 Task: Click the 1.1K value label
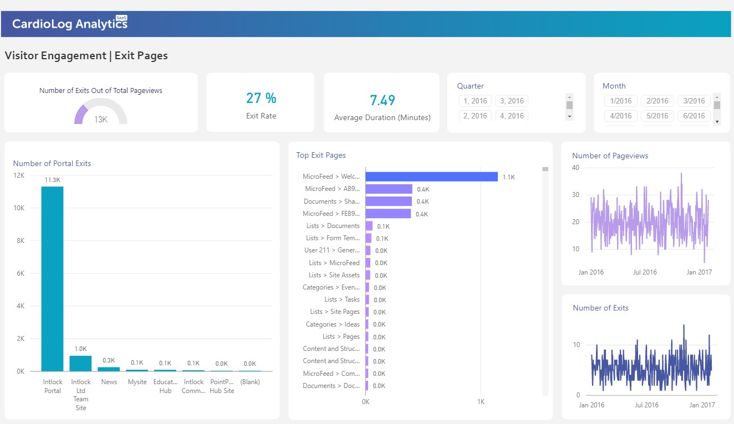click(509, 177)
